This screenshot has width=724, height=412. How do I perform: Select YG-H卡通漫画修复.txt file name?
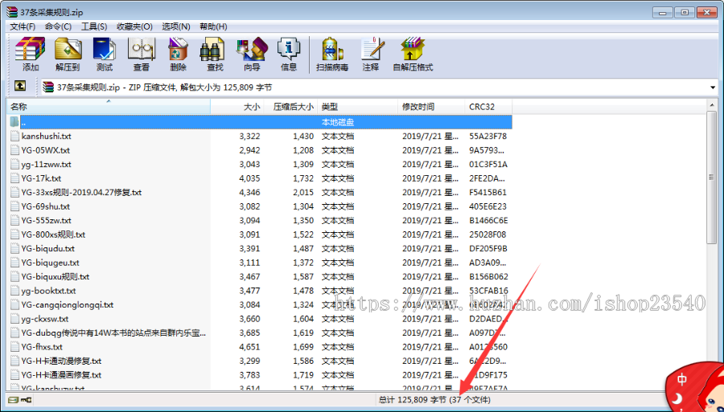(x=61, y=375)
